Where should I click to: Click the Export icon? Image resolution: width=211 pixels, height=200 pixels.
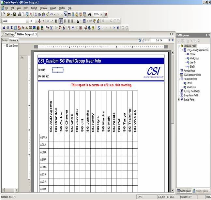click(x=31, y=14)
